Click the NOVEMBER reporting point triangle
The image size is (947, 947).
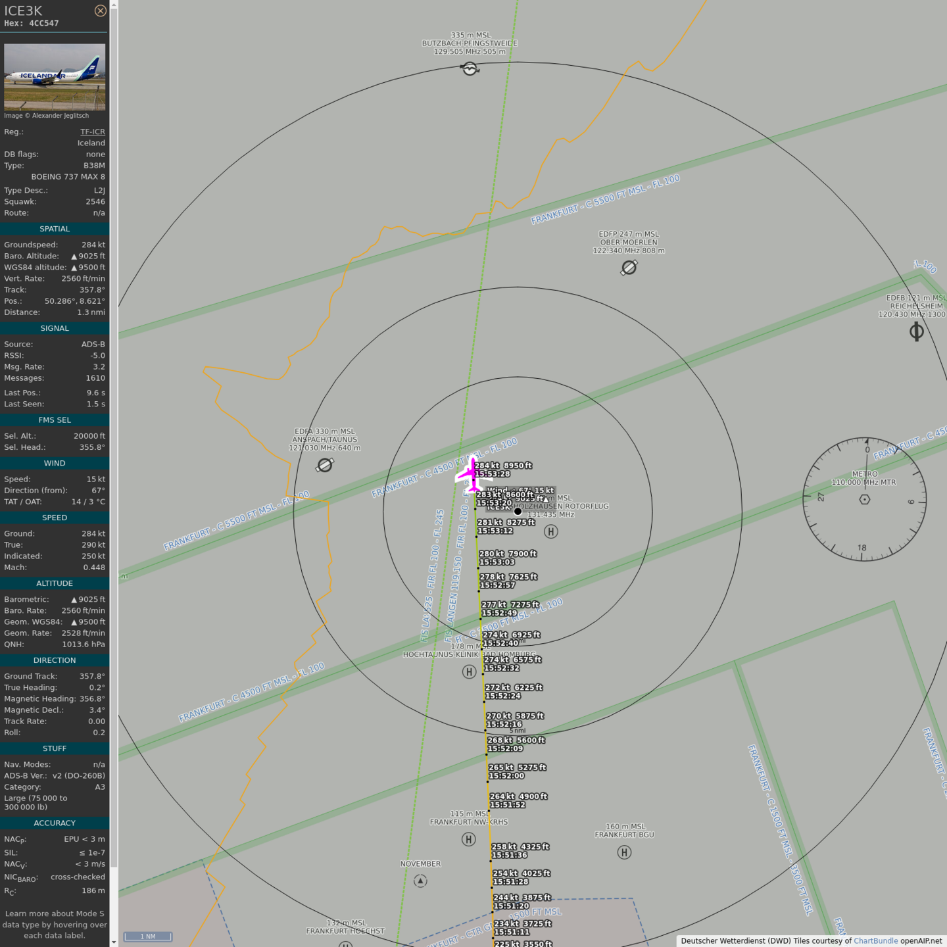click(420, 881)
